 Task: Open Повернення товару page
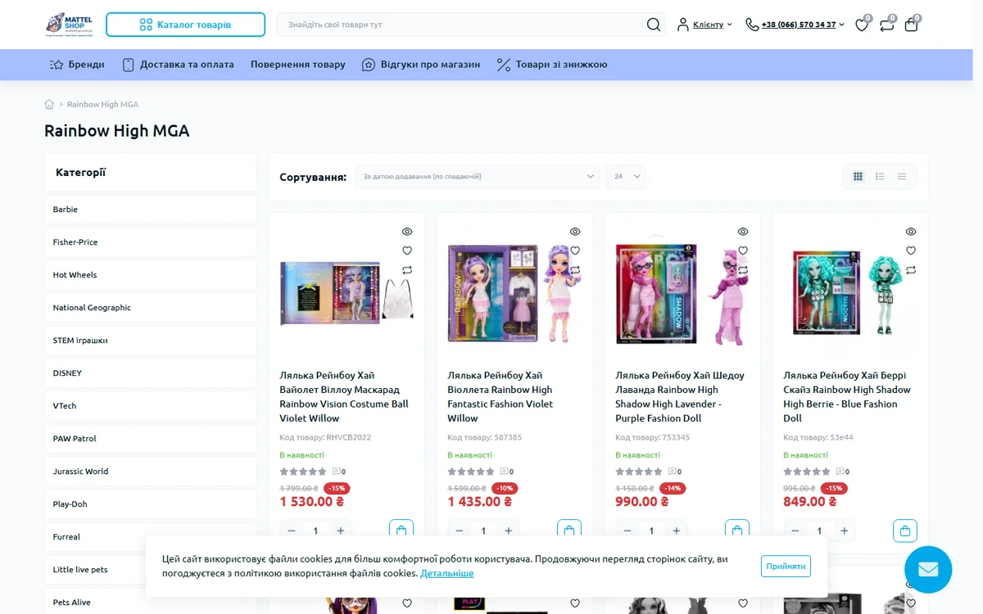[x=298, y=65]
